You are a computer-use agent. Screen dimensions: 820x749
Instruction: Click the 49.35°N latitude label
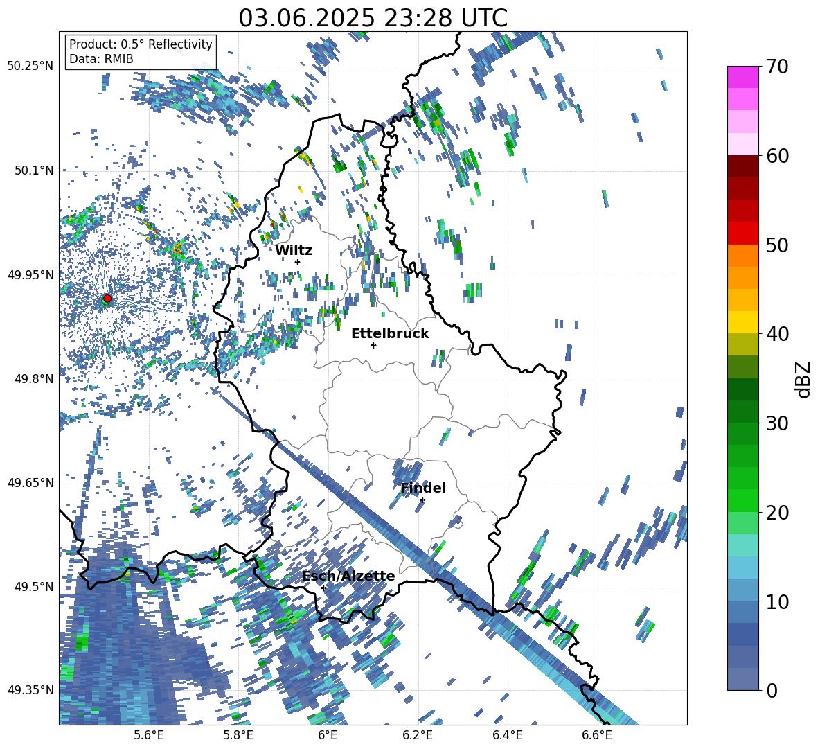[x=30, y=690]
